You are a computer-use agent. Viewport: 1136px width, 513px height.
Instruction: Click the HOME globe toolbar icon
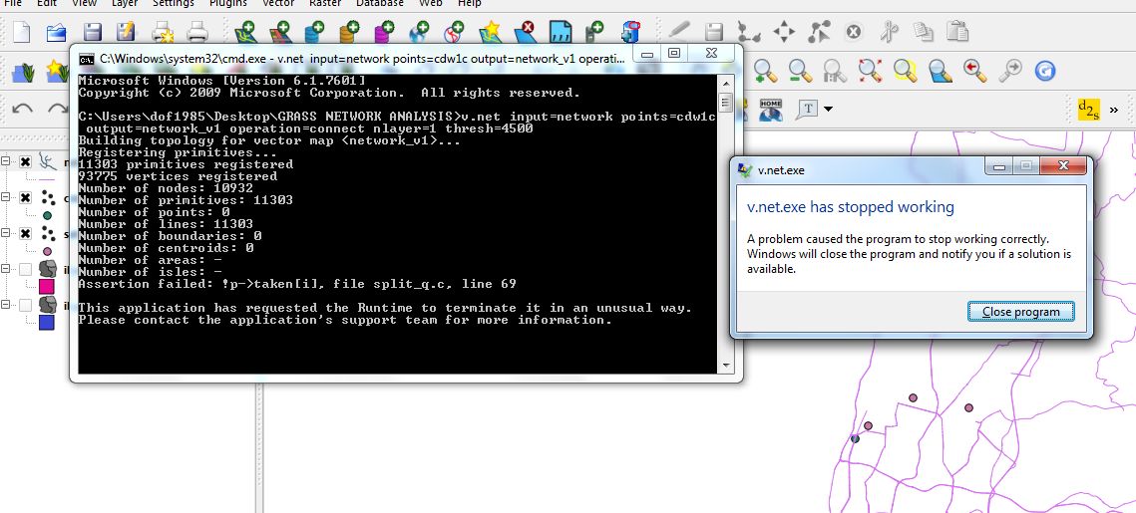pos(771,110)
